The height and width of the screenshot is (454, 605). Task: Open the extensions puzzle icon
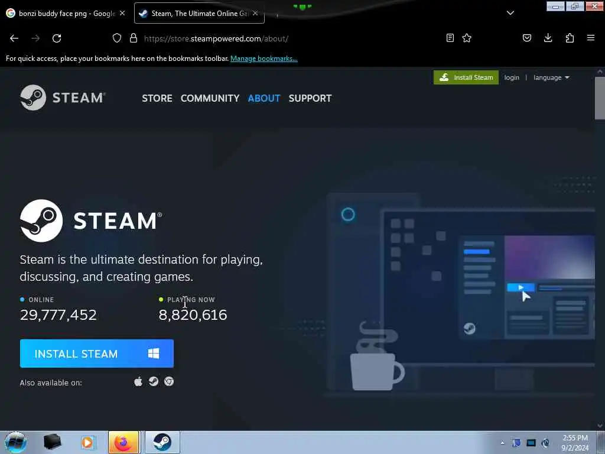click(x=570, y=38)
